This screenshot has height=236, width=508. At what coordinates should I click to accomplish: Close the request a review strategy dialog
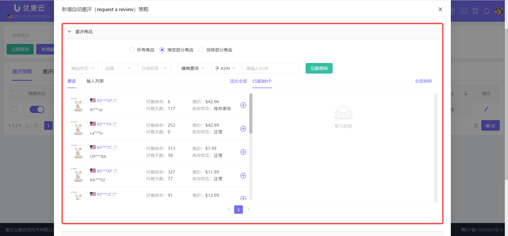[x=440, y=9]
